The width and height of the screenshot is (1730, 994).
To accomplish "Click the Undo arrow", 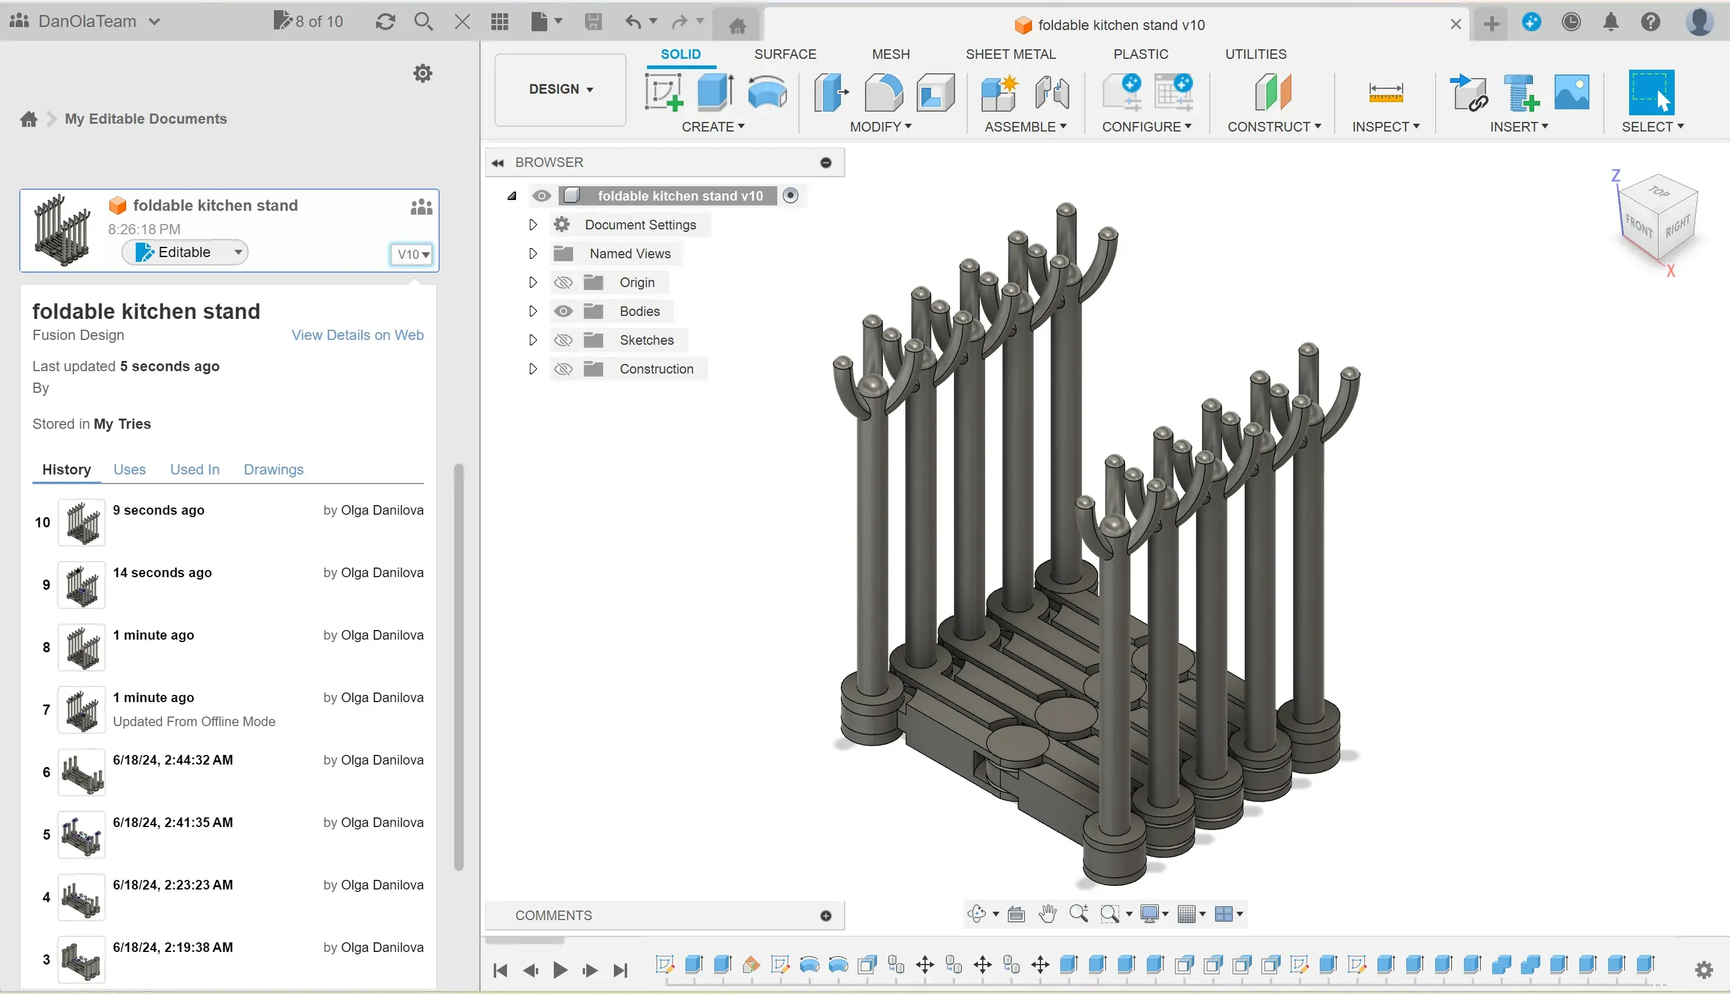I will coord(633,22).
